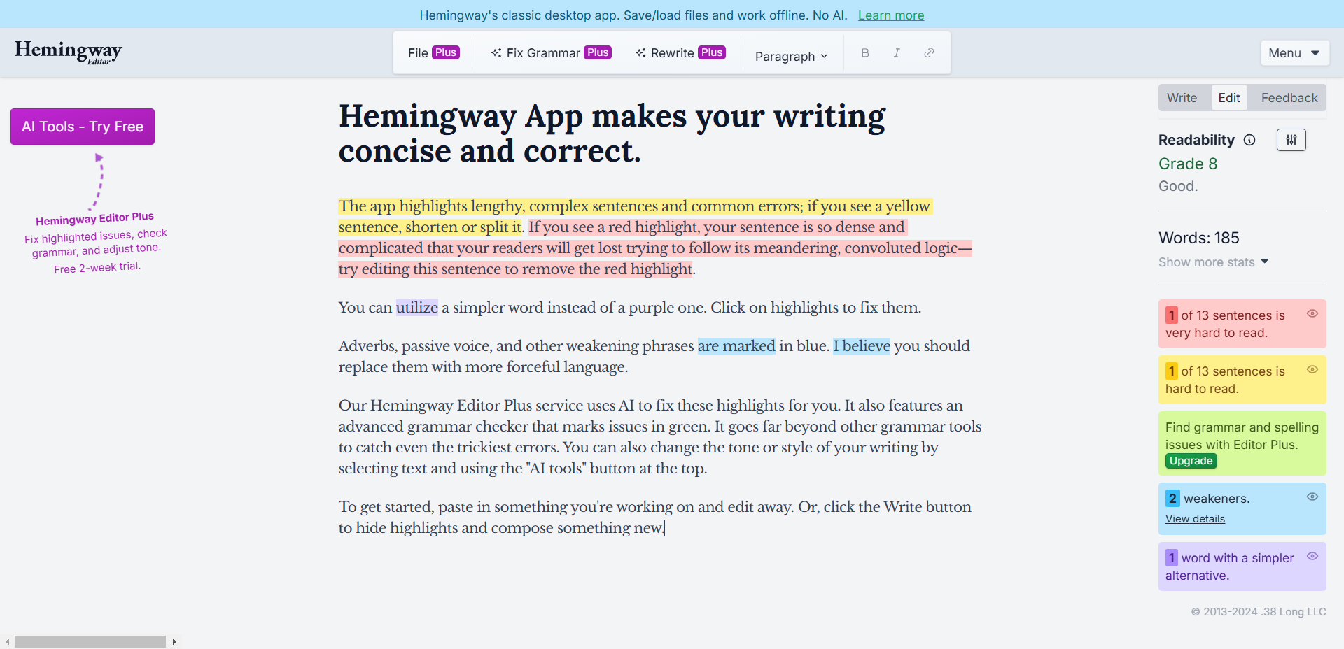
Task: Click the scrollbar right arrow
Action: pyautogui.click(x=174, y=641)
